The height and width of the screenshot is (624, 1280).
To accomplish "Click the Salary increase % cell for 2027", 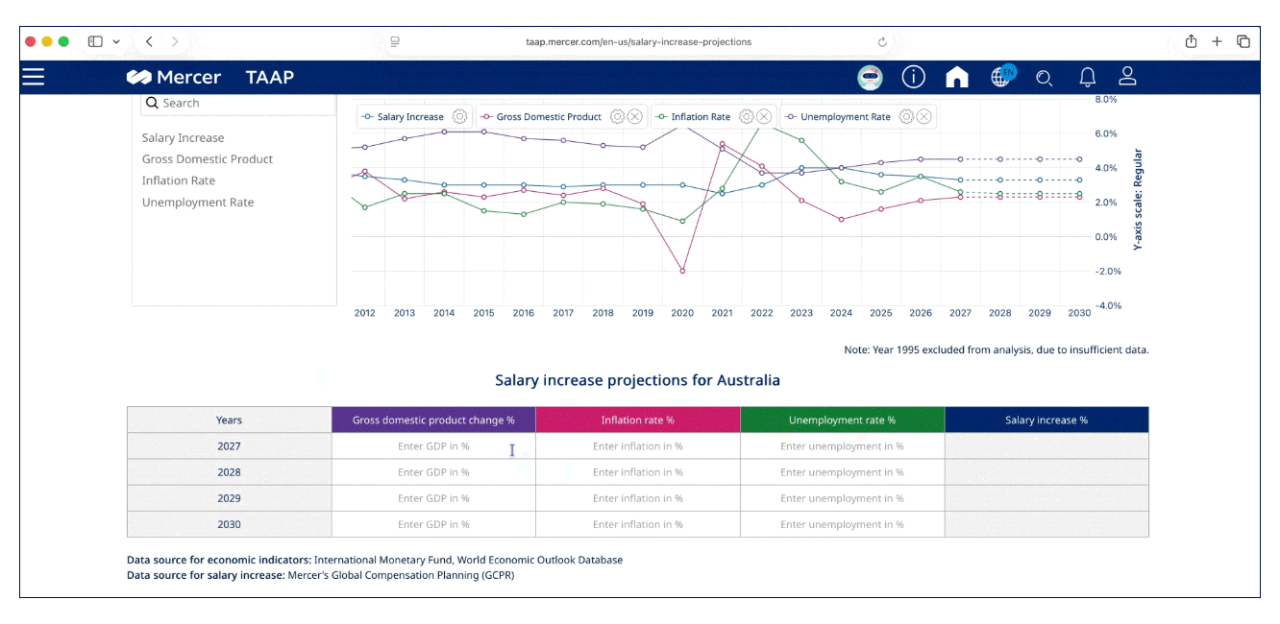I will (1046, 446).
